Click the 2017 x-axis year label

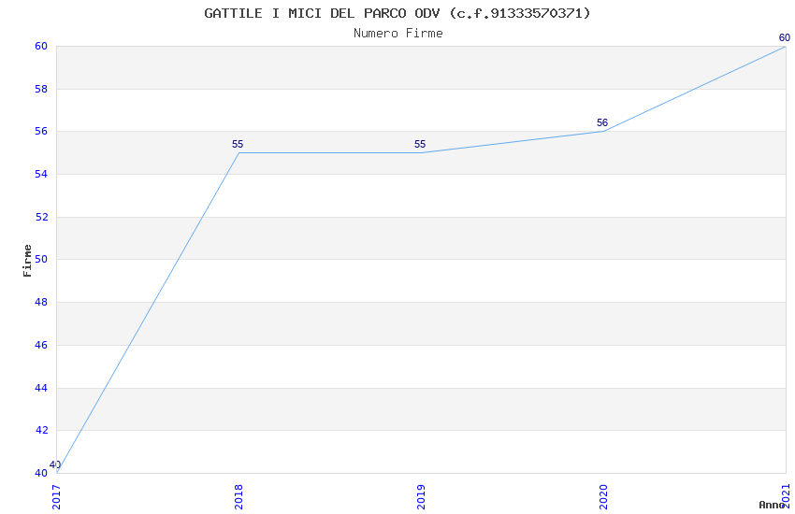point(56,496)
